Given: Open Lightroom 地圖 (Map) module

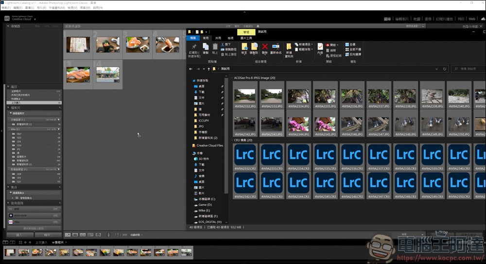Looking at the screenshot, I should click(x=417, y=19).
